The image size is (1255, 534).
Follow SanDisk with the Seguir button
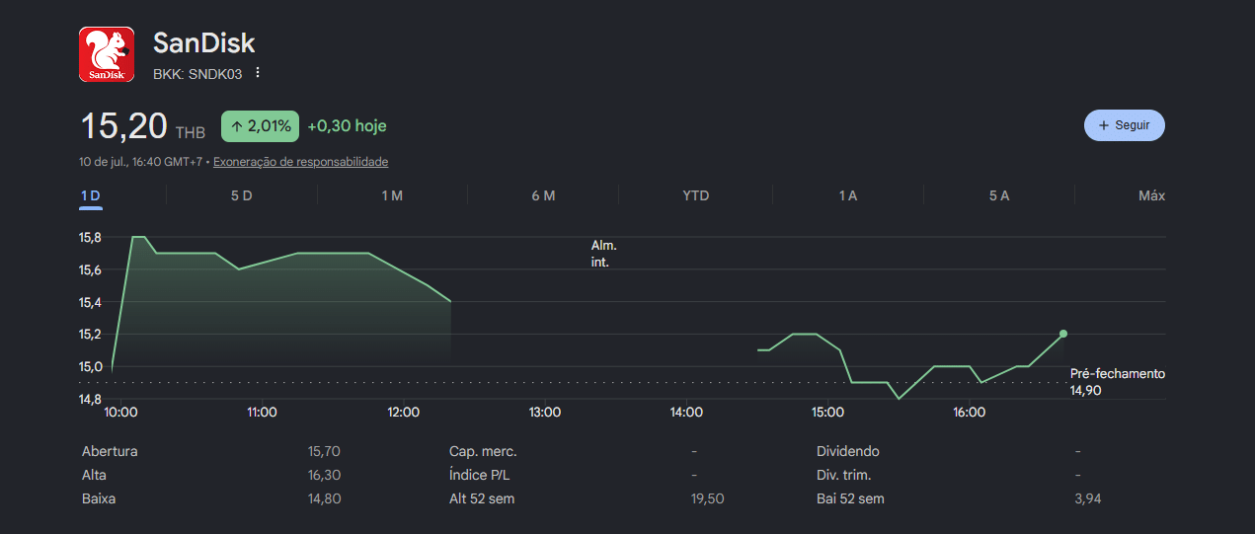tap(1125, 125)
